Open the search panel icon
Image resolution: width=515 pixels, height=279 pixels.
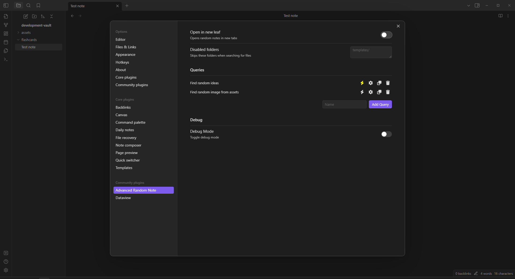[28, 5]
